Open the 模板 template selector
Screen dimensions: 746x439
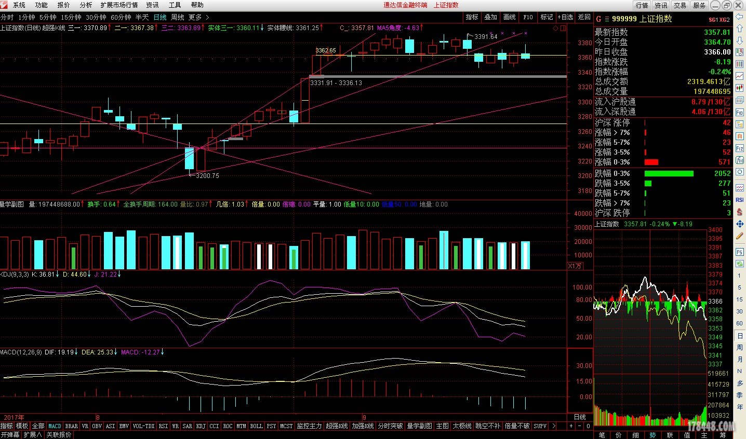(x=22, y=426)
